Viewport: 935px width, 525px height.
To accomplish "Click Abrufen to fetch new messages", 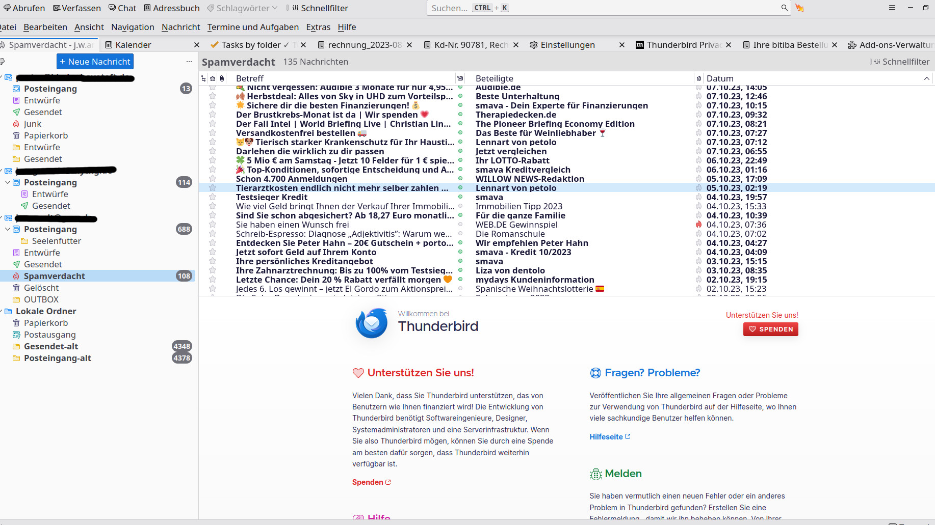I will [24, 8].
